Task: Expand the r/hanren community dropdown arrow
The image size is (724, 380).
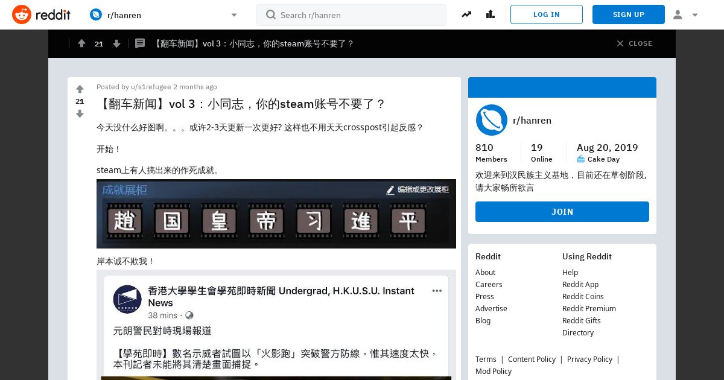Action: [x=234, y=15]
